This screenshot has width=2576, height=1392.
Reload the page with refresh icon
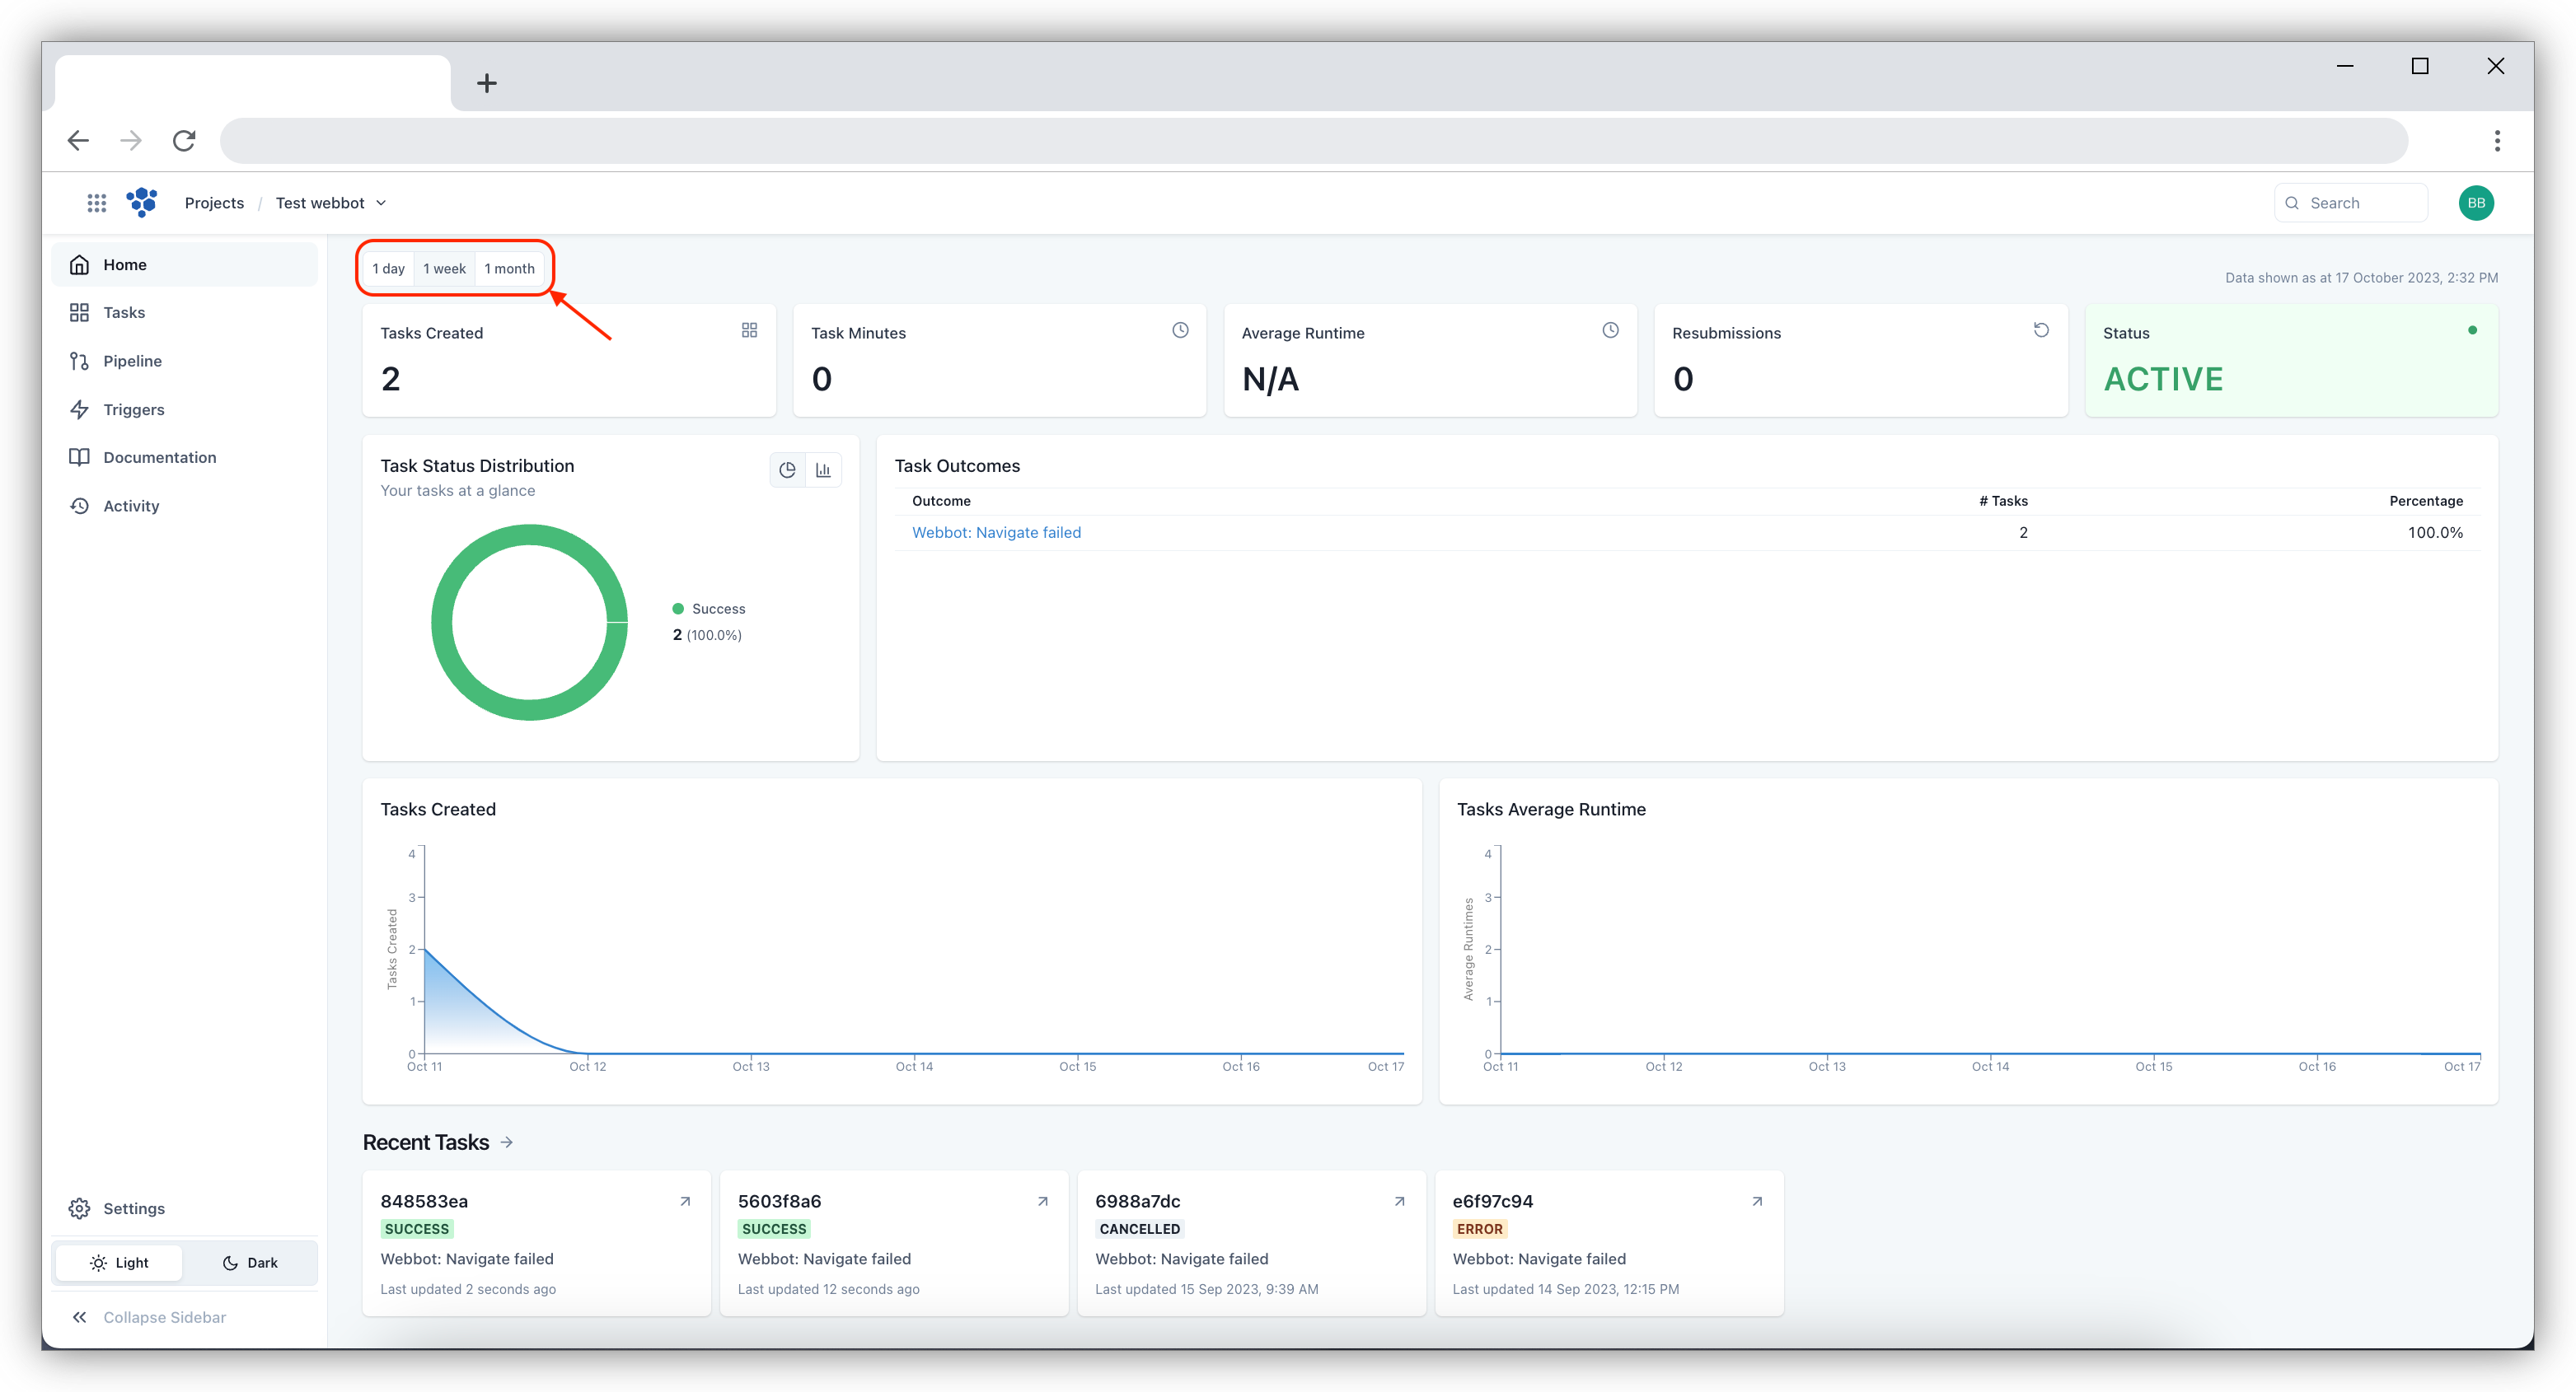[184, 141]
